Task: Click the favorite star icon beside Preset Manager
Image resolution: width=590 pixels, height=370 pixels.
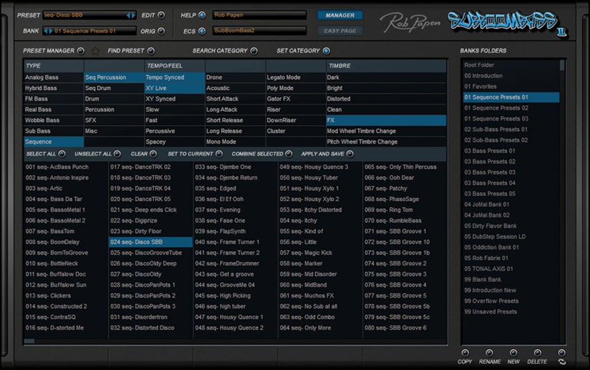Action: coord(96,51)
